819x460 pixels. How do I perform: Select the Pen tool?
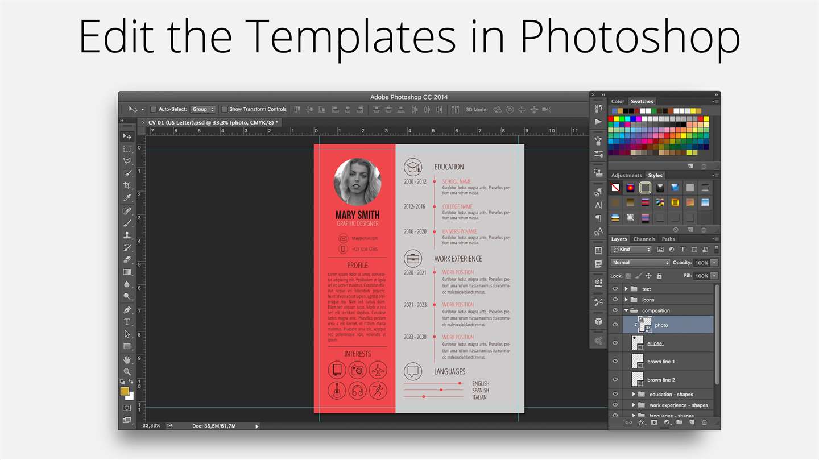pyautogui.click(x=127, y=310)
